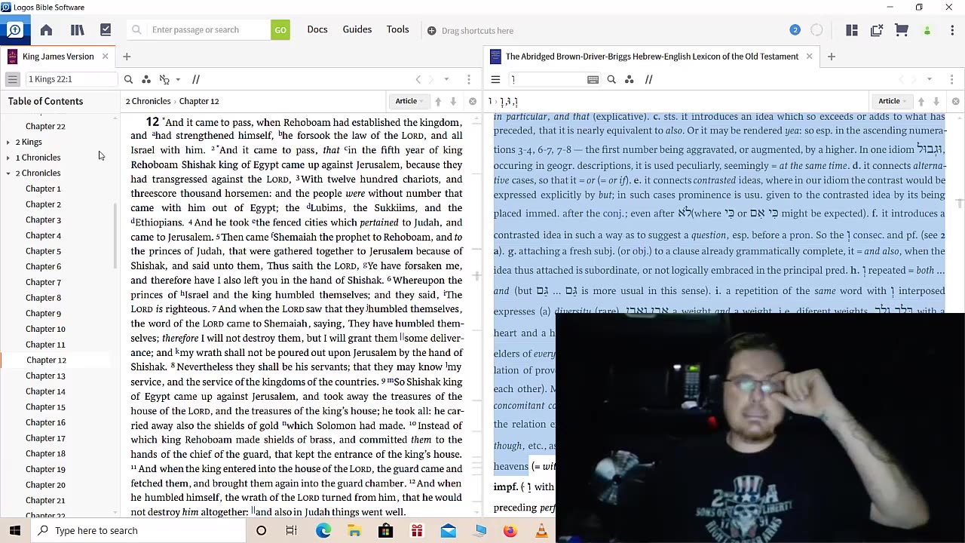Image resolution: width=965 pixels, height=543 pixels.
Task: Select Chapter 7 in the contents list
Action: pos(43,282)
